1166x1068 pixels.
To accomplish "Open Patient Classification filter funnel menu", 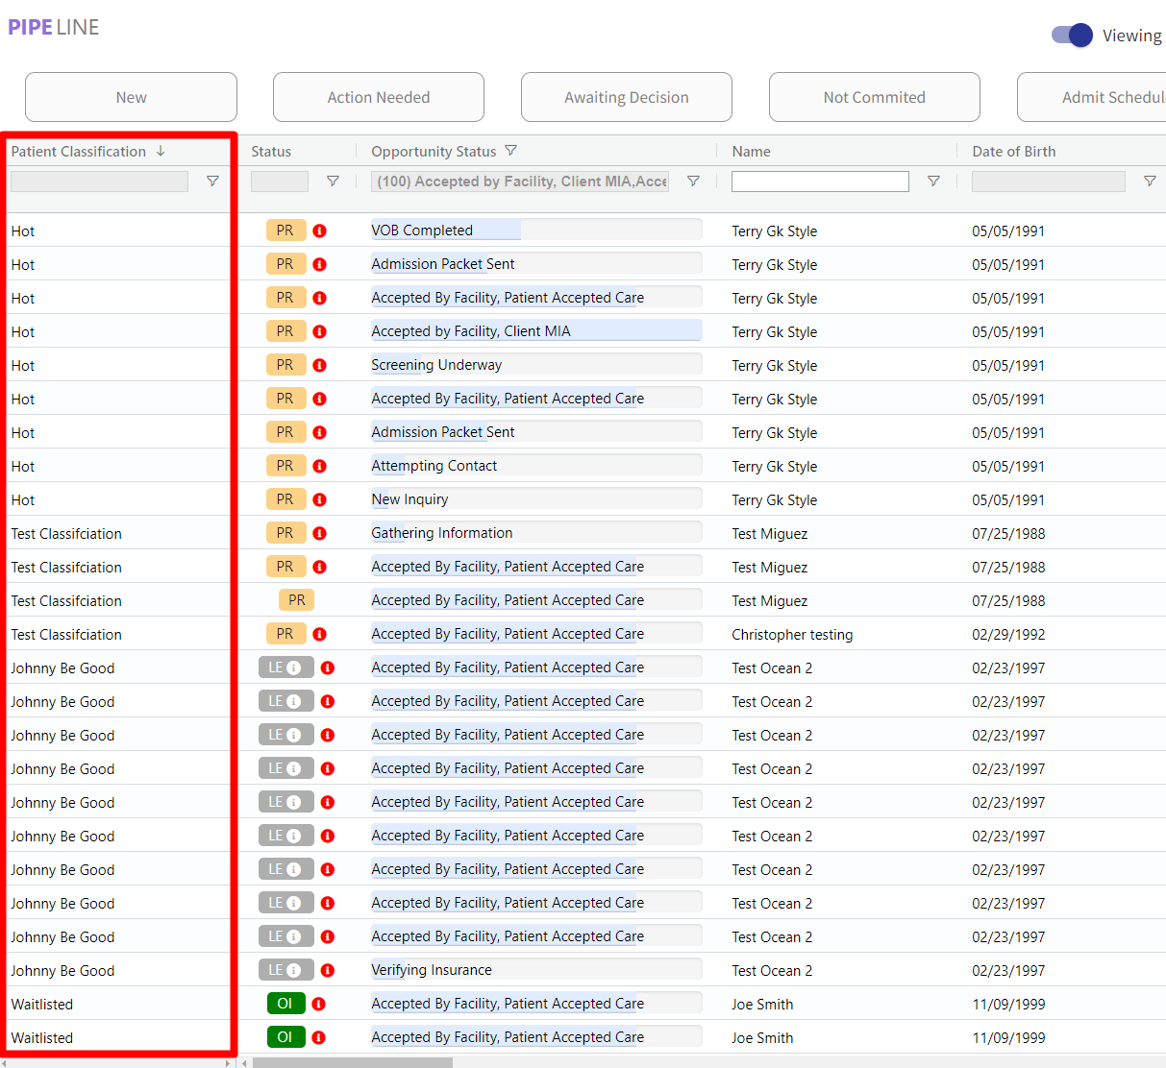I will click(x=212, y=181).
